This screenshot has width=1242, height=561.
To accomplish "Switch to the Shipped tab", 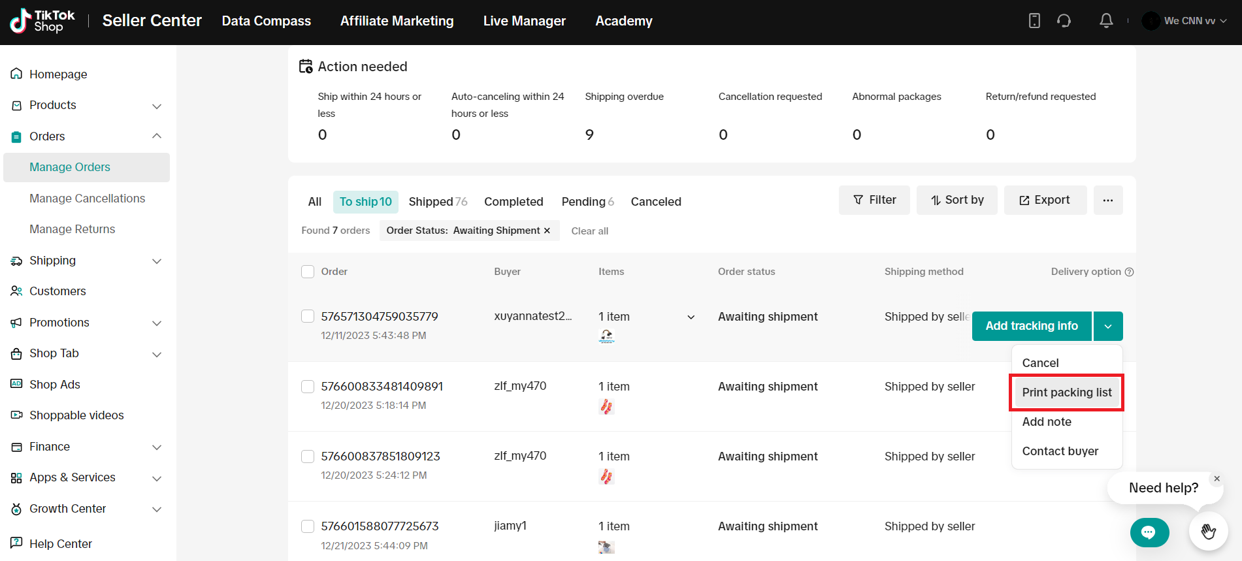I will (x=437, y=202).
